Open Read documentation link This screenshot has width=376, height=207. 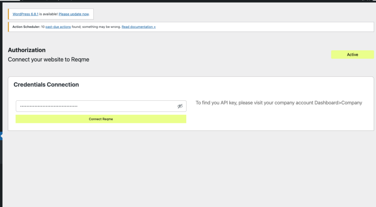[138, 27]
